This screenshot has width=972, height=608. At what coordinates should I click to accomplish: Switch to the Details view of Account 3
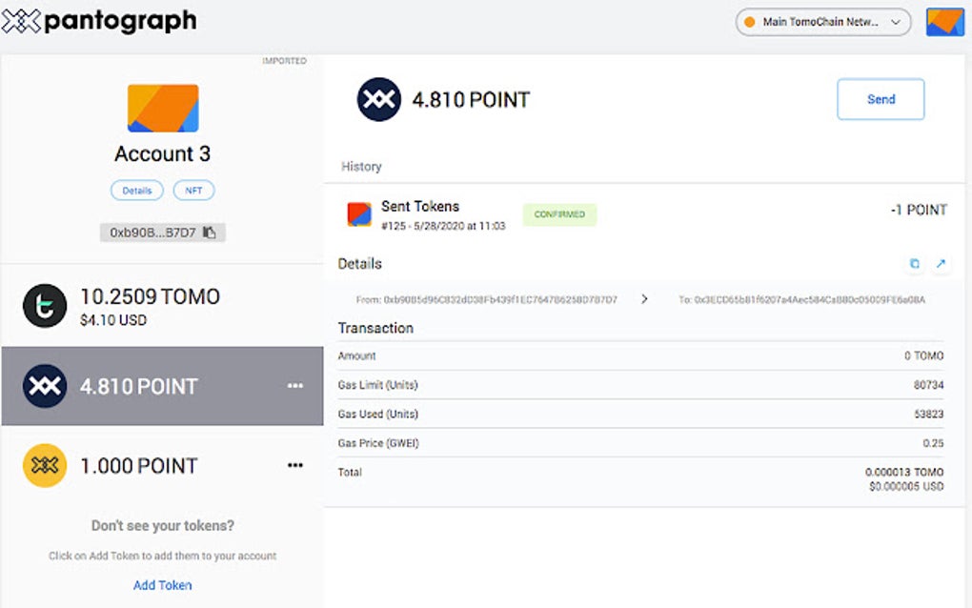coord(136,190)
